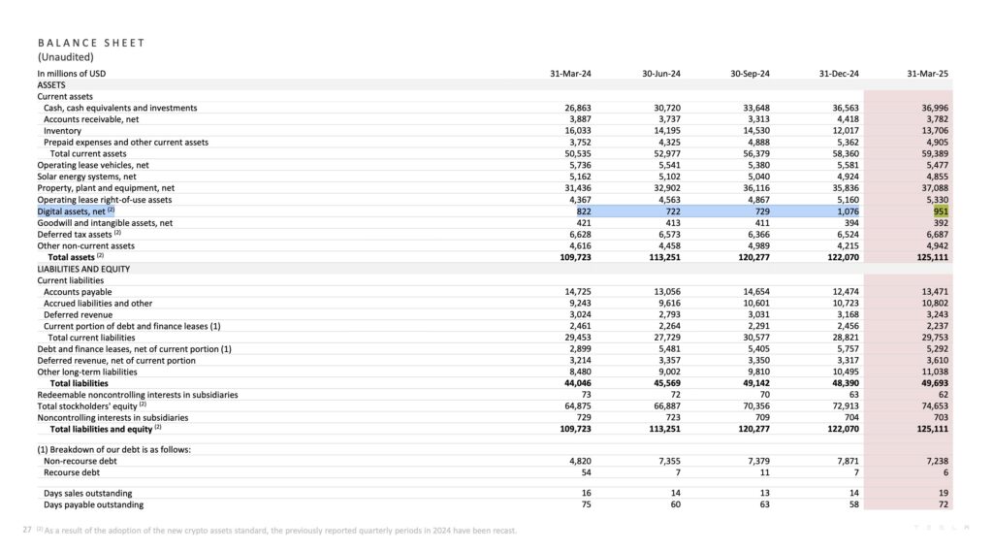The height and width of the screenshot is (551, 993).
Task: Click 54 in Recourse debt 31-Mar-24 cell
Action: click(586, 472)
